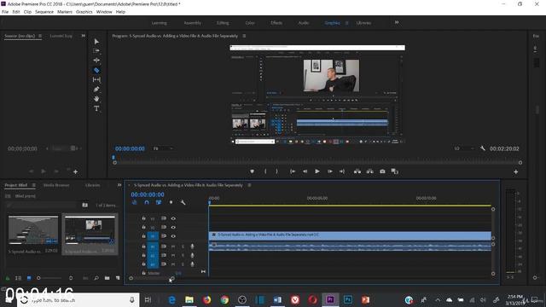Open the File menu
The width and height of the screenshot is (546, 307).
pos(5,11)
